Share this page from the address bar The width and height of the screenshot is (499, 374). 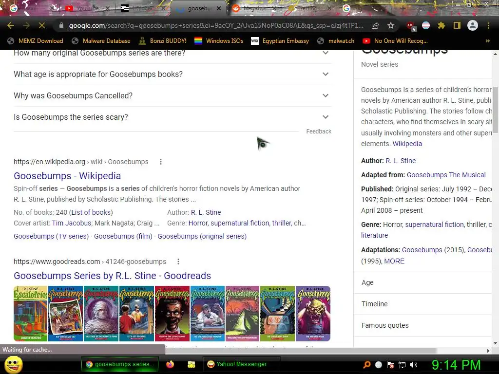(375, 25)
